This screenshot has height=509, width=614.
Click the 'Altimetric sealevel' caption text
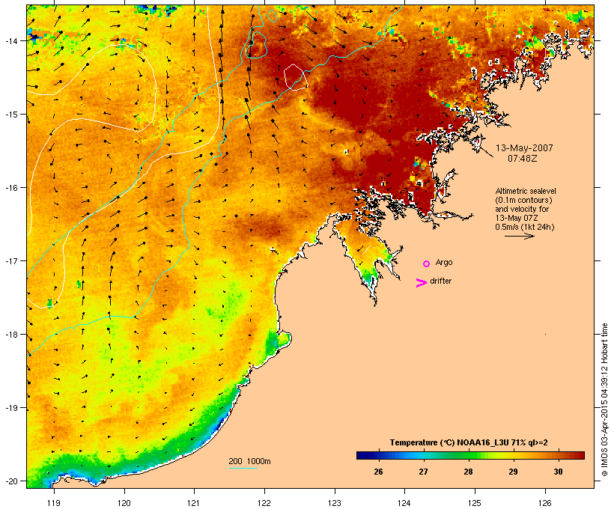tap(526, 191)
